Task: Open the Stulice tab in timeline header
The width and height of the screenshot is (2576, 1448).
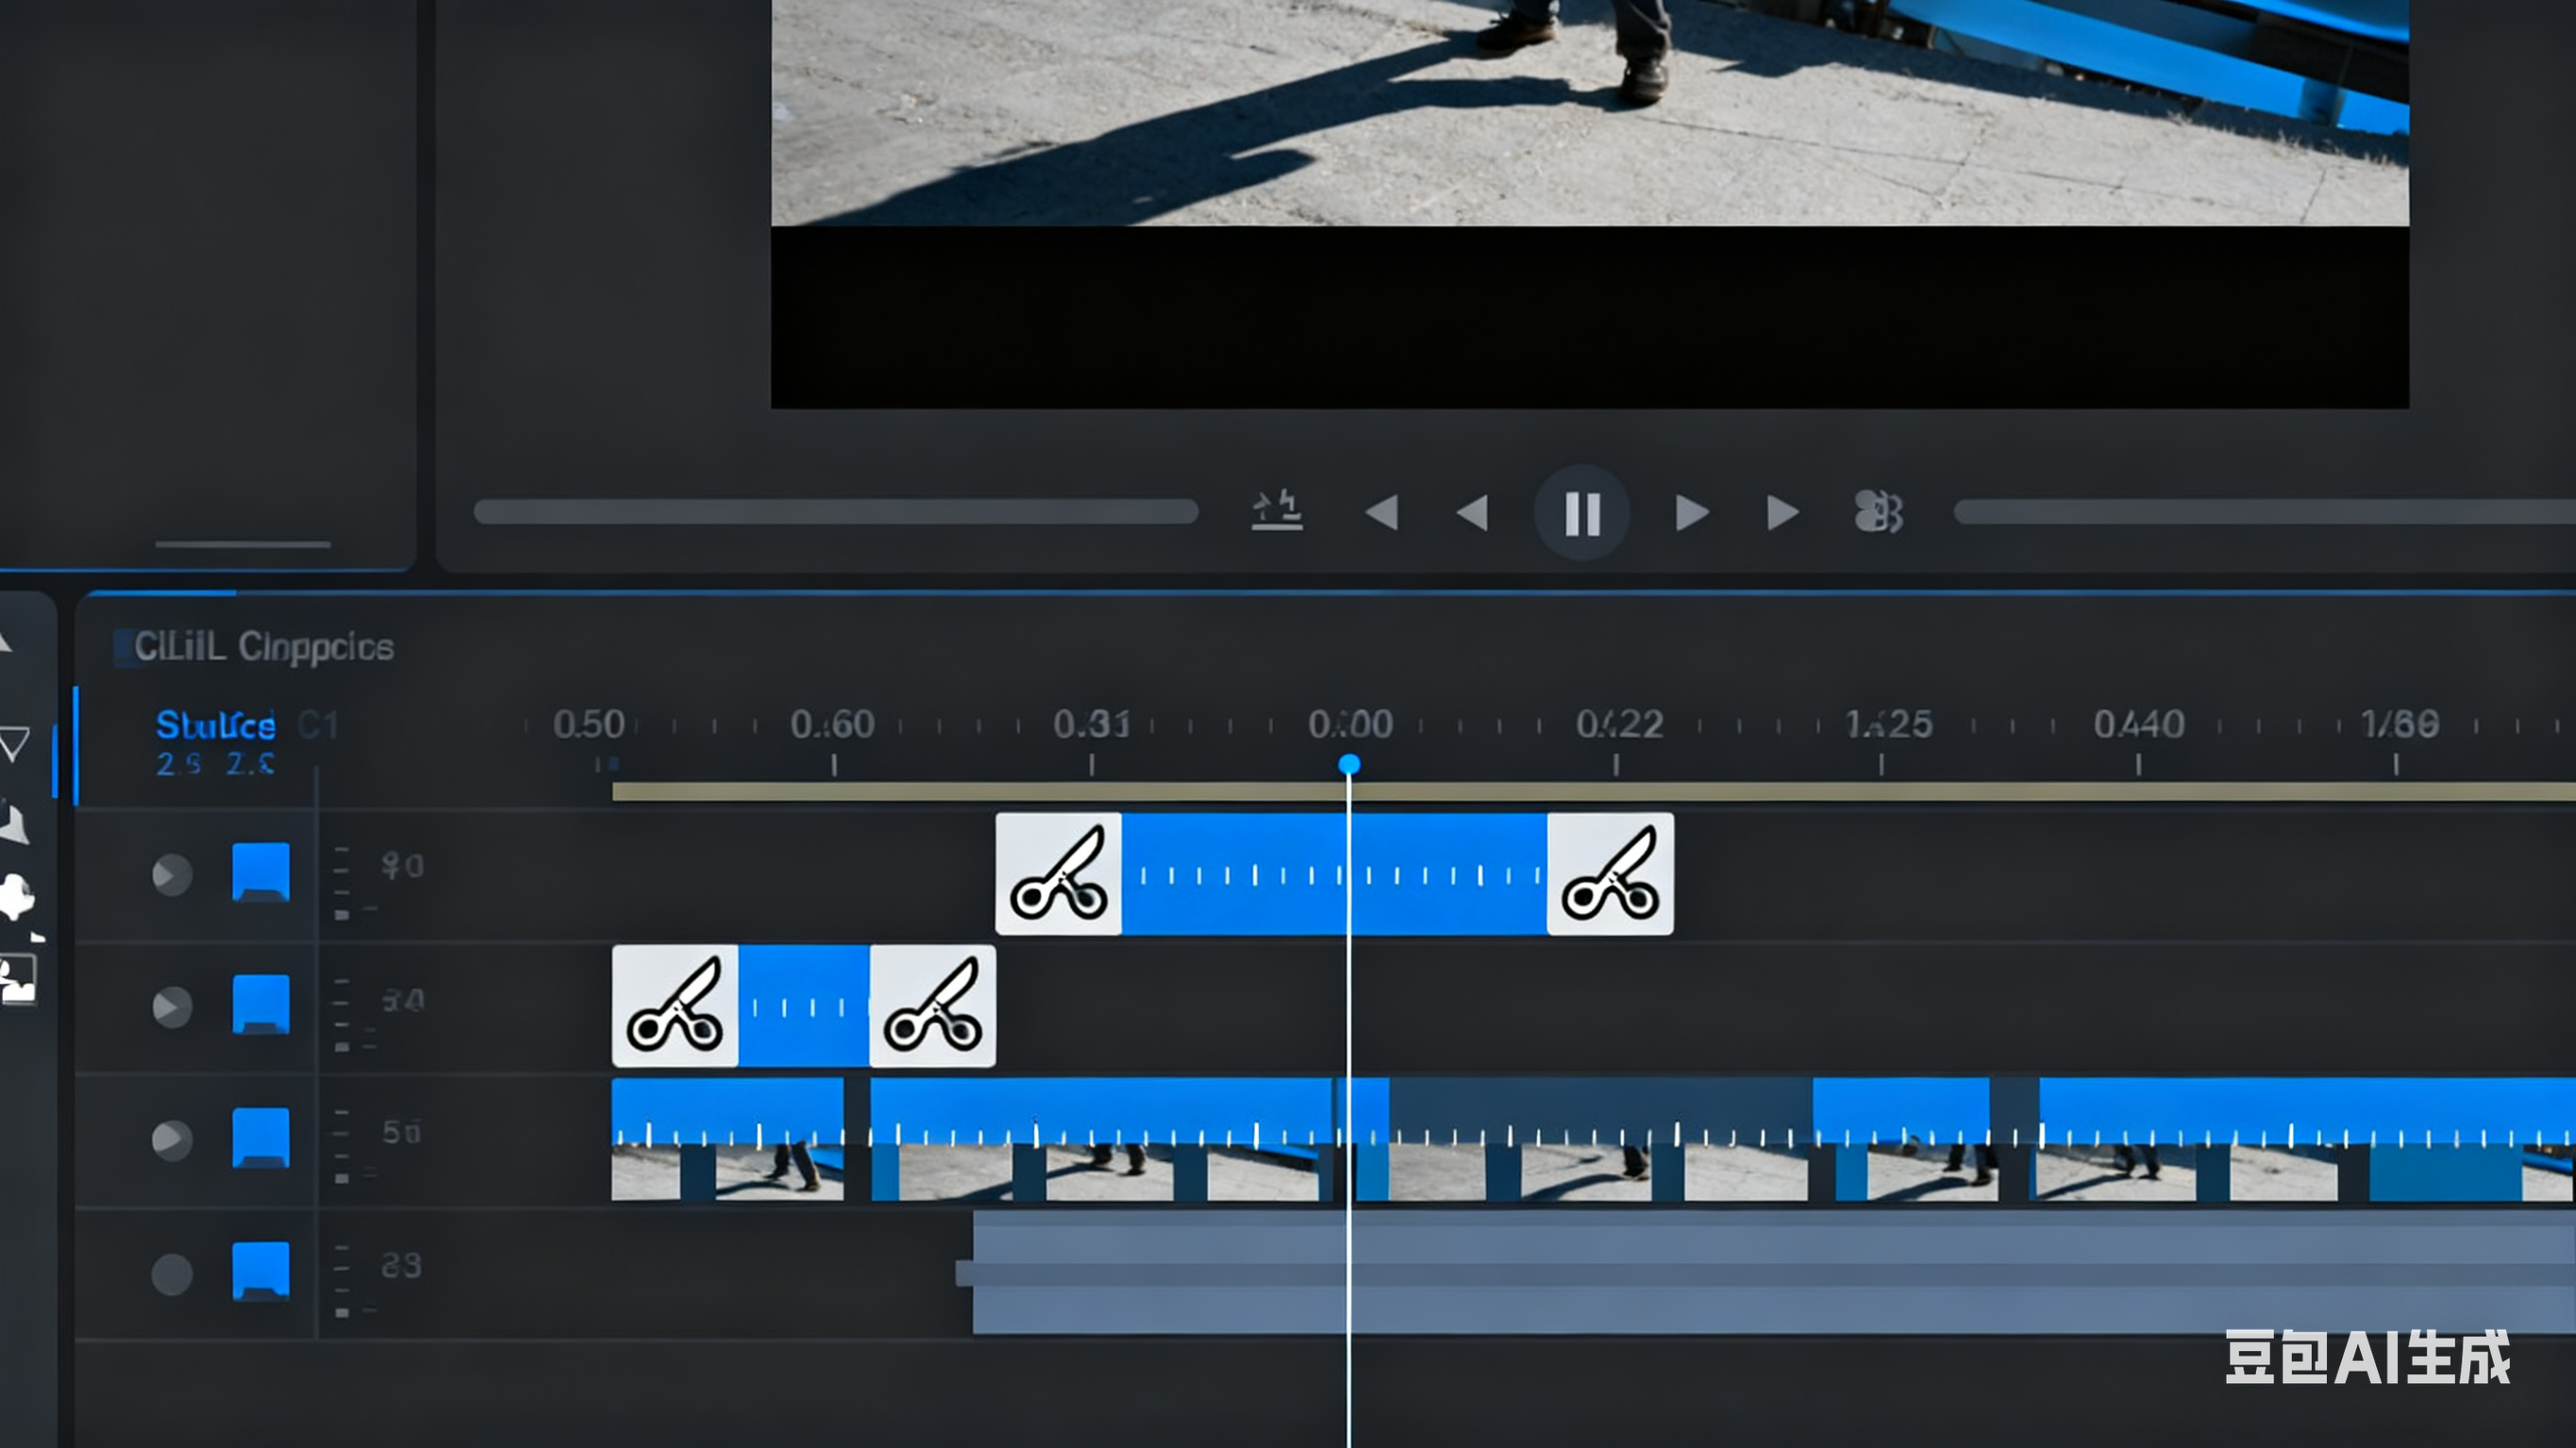Action: [215, 725]
